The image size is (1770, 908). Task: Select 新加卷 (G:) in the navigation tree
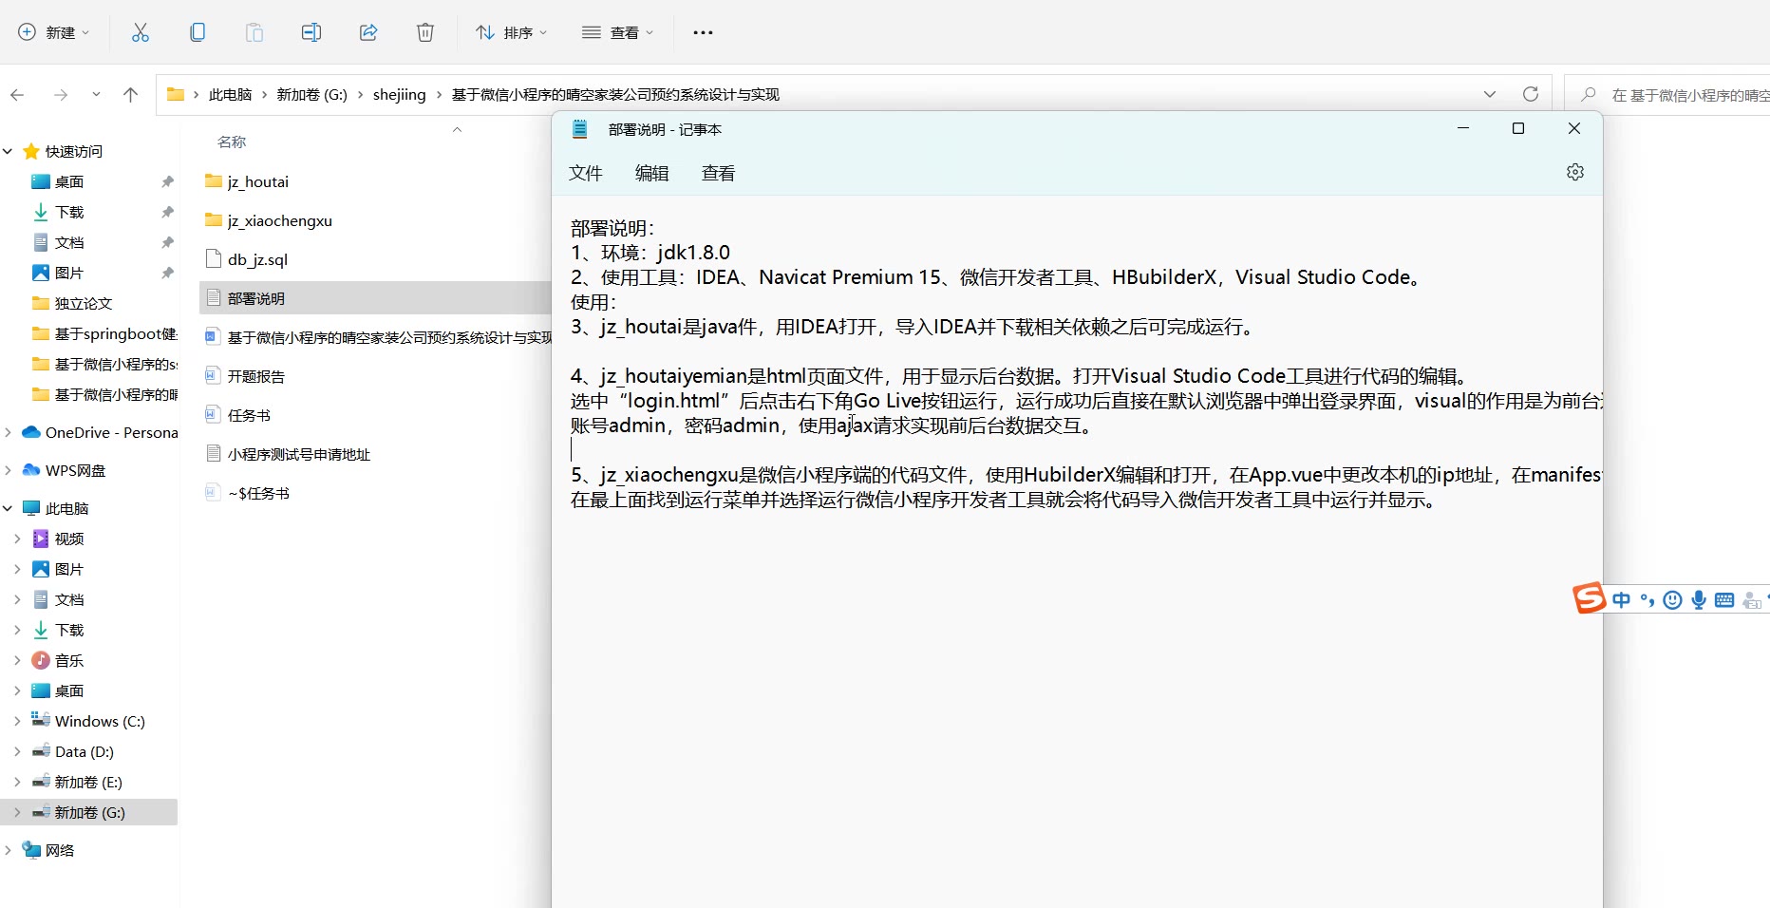[89, 812]
